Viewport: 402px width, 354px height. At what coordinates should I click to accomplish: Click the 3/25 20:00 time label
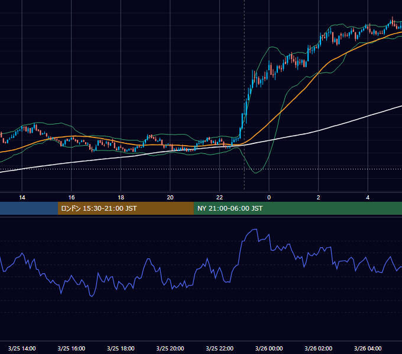[x=170, y=348]
